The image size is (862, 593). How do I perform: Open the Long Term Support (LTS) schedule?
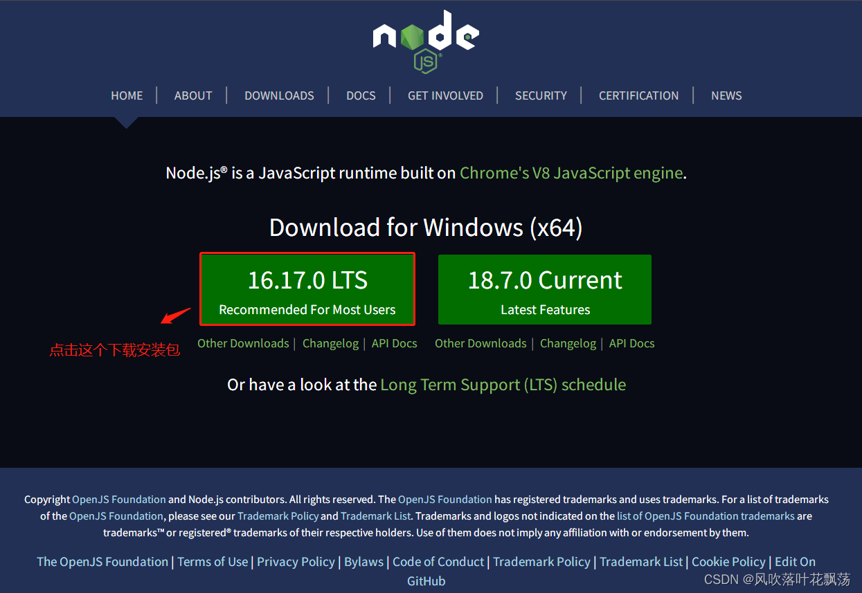coord(503,385)
